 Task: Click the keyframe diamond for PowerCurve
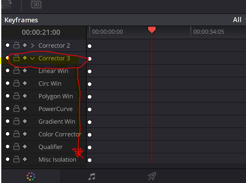25,108
